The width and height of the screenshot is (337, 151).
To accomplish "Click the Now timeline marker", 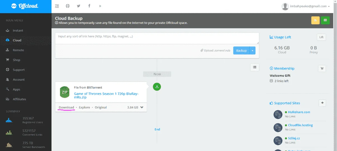I will click(x=157, y=74).
